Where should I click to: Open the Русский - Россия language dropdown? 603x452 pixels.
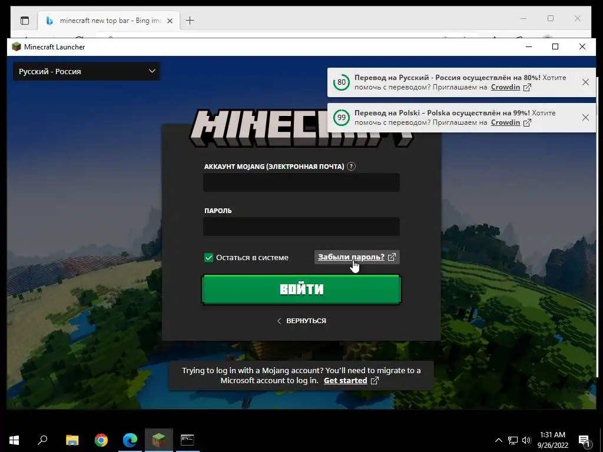(87, 71)
